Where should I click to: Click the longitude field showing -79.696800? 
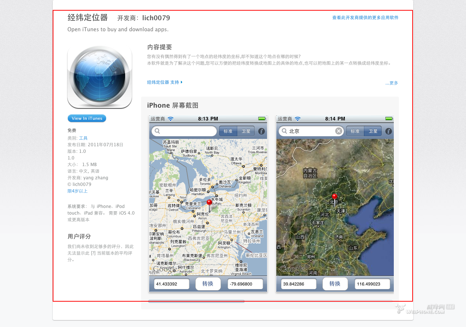pyautogui.click(x=245, y=284)
